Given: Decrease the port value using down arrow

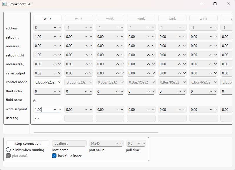Looking at the screenshot, I should click(121, 144).
